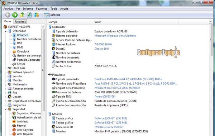
Task: Click the DirectX icon in sidebar tree
Action: point(10,97)
